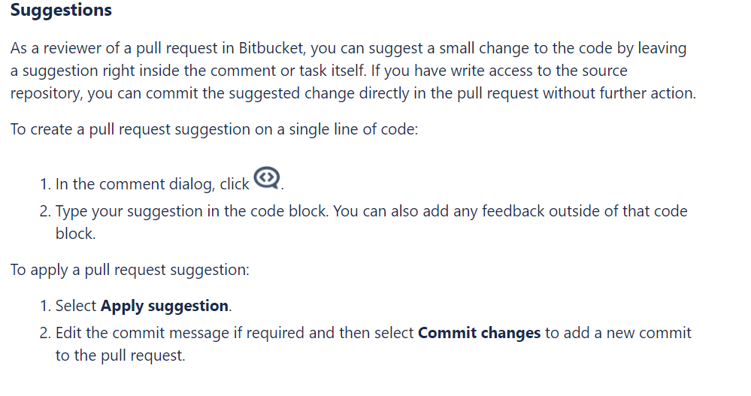Click the word Select before Apply suggestion

[76, 306]
